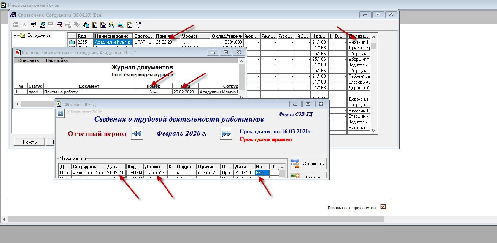Image resolution: width=497 pixels, height=243 pixels.
Task: Expand the Сотрудники tree node
Action: 16,36
